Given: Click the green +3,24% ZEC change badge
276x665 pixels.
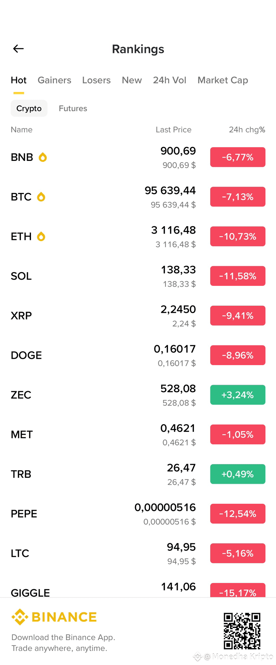Looking at the screenshot, I should point(238,395).
